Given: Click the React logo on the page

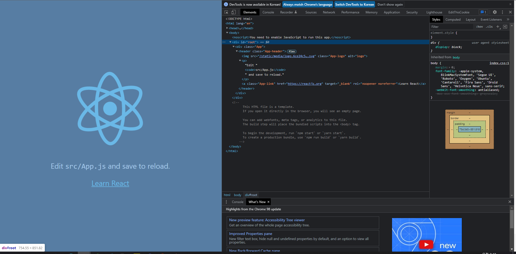Looking at the screenshot, I should pyautogui.click(x=110, y=108).
